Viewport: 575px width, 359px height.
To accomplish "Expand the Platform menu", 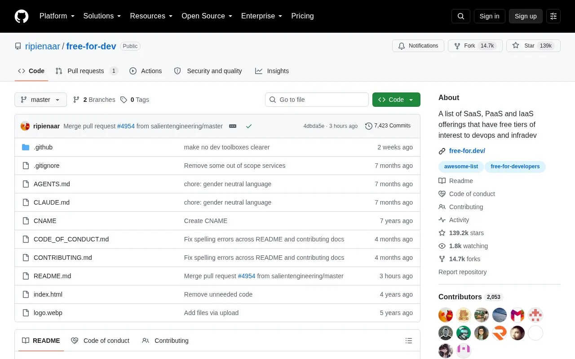I will coord(57,16).
